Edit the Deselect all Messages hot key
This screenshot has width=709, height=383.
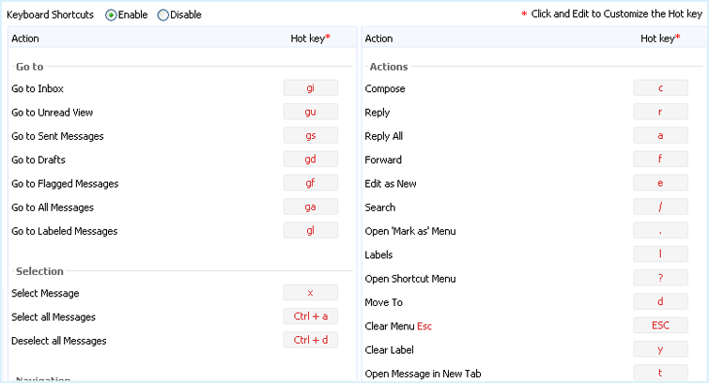point(310,340)
